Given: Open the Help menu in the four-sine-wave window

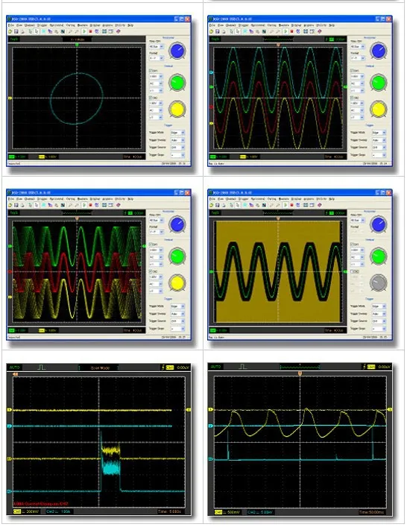Looking at the screenshot, I should tap(332, 25).
